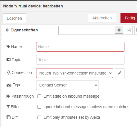Confirm with the red Fertig button

129,18
